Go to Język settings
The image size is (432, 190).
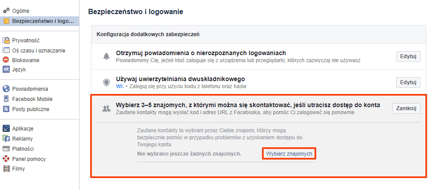click(x=19, y=69)
